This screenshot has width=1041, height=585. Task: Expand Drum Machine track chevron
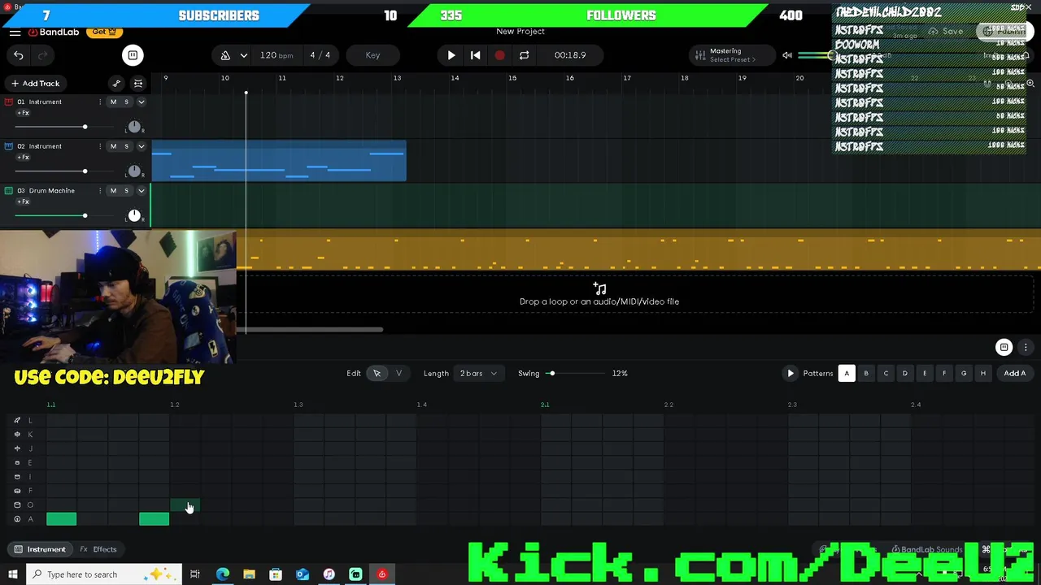[141, 191]
